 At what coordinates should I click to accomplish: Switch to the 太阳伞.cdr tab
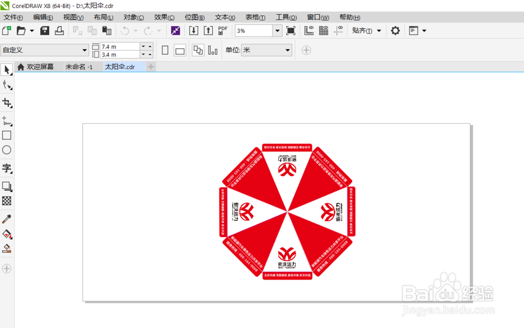point(120,67)
